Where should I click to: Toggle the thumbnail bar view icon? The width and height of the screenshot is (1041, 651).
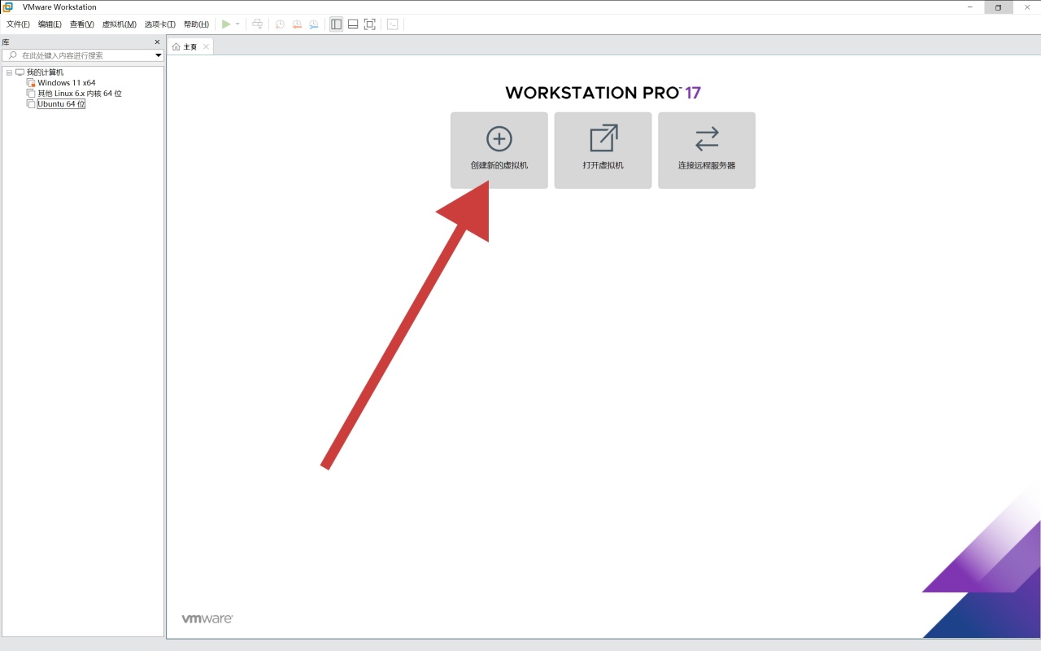pos(353,24)
